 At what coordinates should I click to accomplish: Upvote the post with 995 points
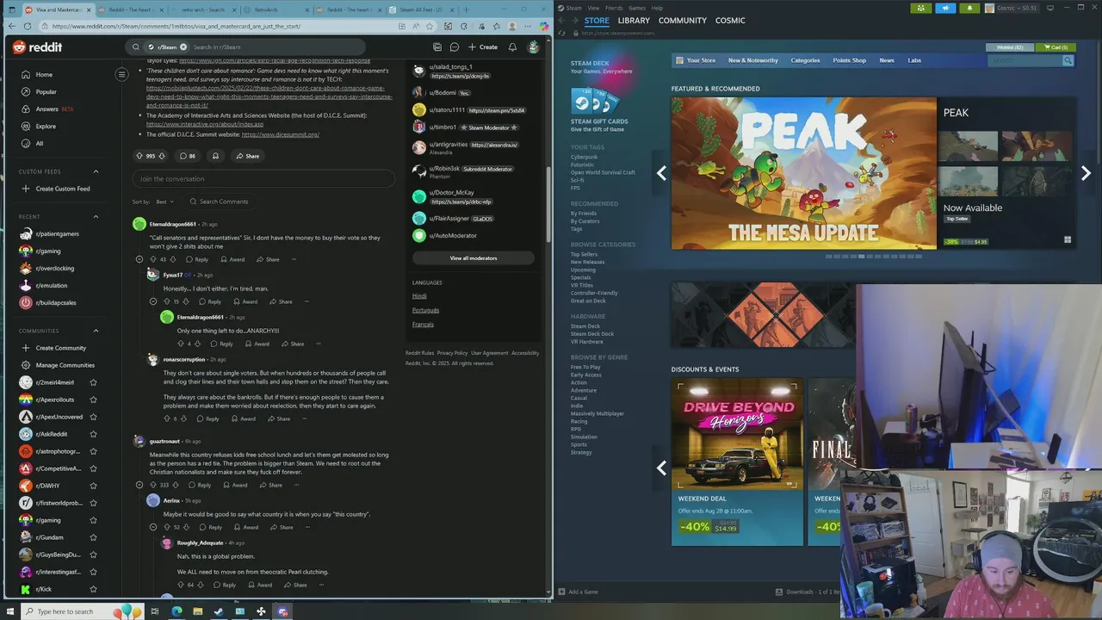pos(139,156)
